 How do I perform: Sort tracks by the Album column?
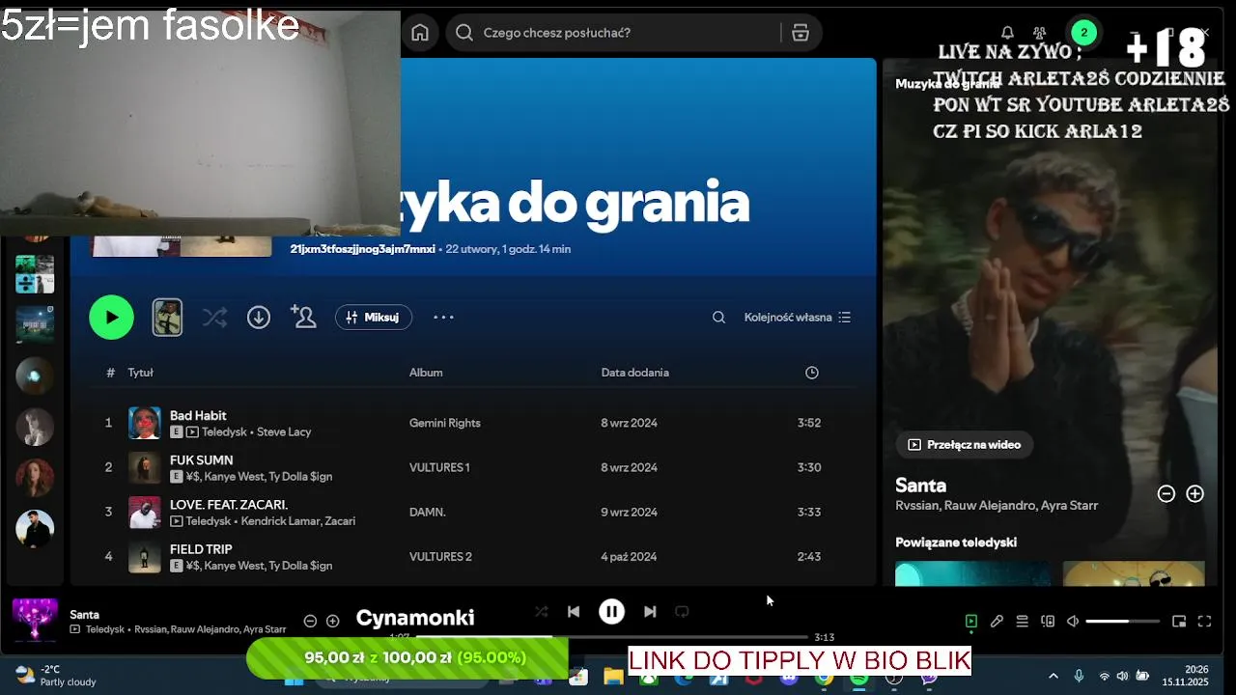click(426, 373)
